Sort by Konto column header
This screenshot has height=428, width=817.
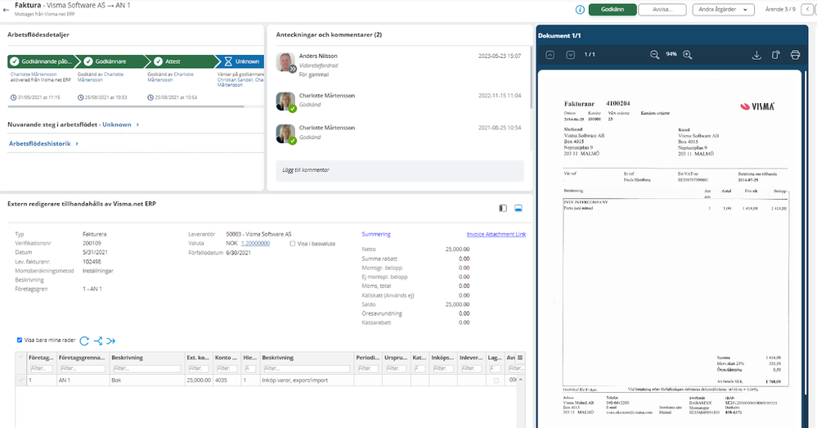pos(227,358)
